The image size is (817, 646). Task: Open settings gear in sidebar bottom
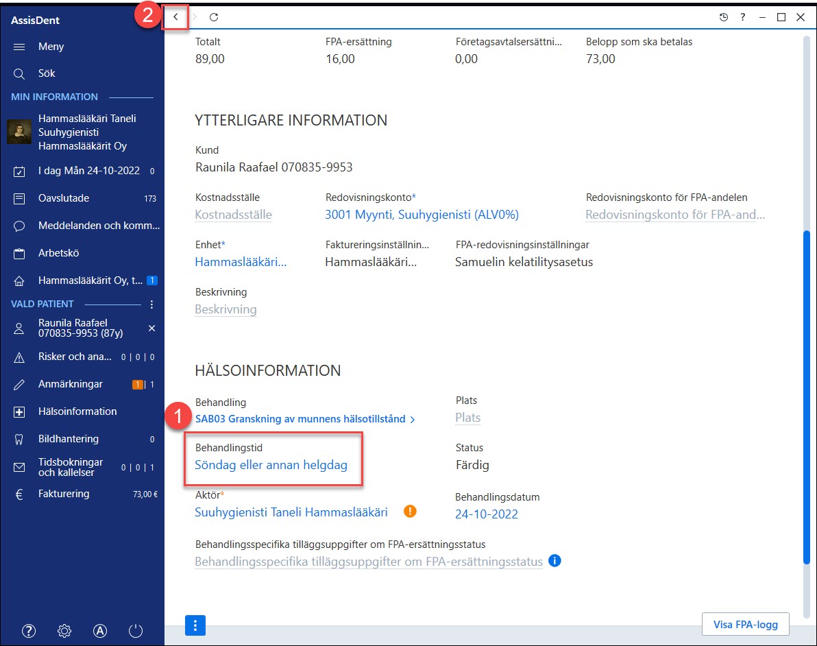64,631
